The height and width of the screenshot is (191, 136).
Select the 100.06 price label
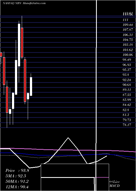128,55
